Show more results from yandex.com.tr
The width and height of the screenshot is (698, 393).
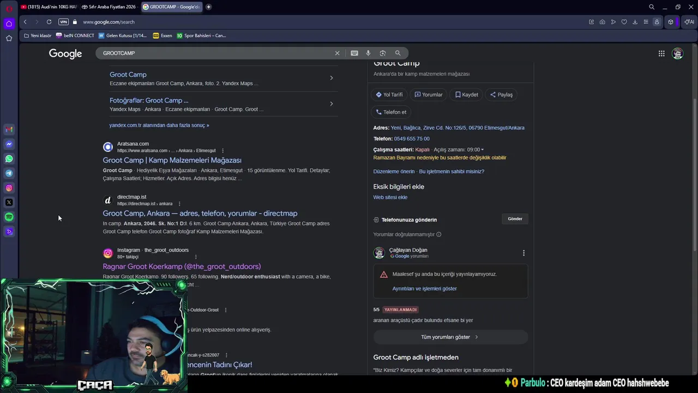coord(159,125)
